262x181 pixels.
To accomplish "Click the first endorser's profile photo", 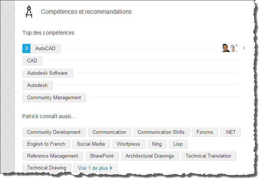I will coord(226,48).
